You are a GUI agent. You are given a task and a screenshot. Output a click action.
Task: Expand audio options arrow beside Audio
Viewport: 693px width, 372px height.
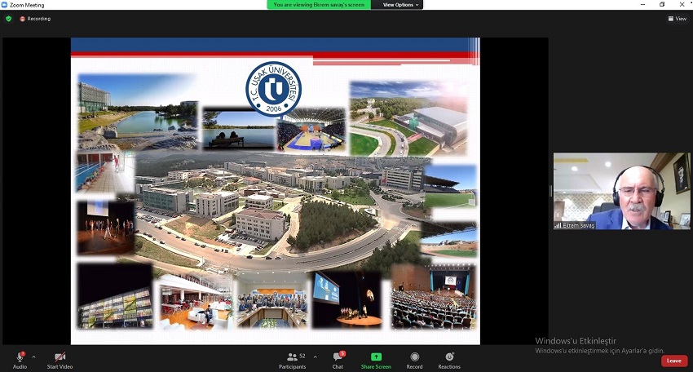33,356
